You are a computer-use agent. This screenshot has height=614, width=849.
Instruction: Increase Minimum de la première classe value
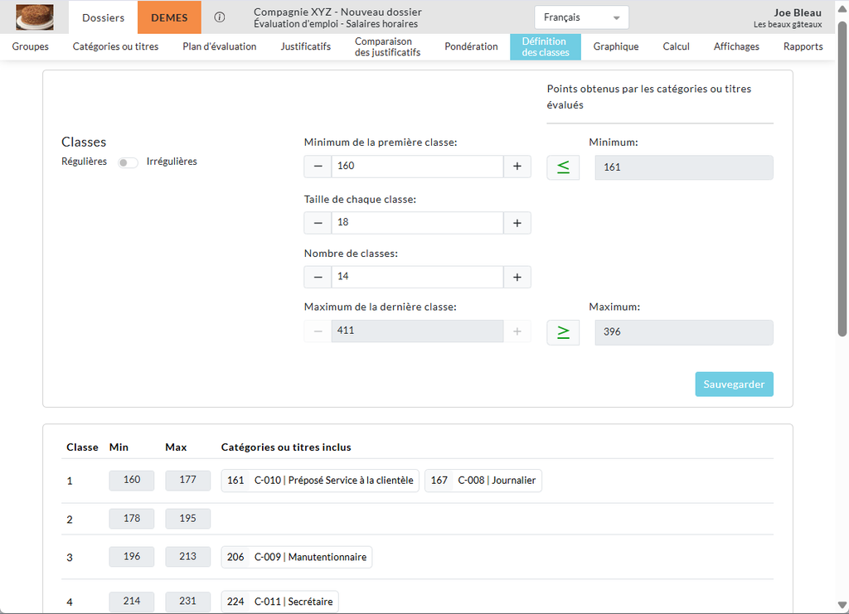click(517, 167)
